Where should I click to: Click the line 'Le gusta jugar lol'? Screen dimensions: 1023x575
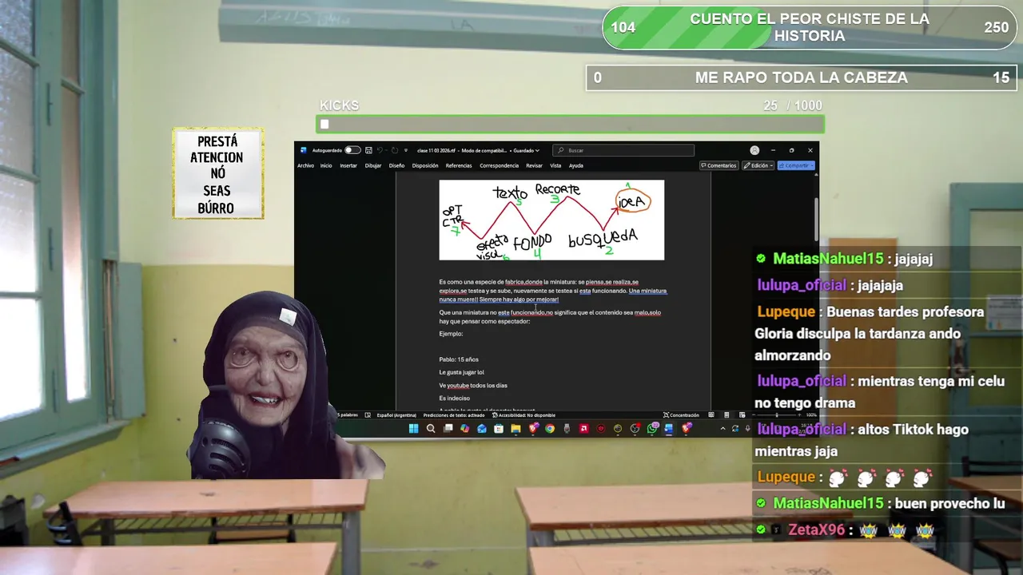(x=461, y=372)
